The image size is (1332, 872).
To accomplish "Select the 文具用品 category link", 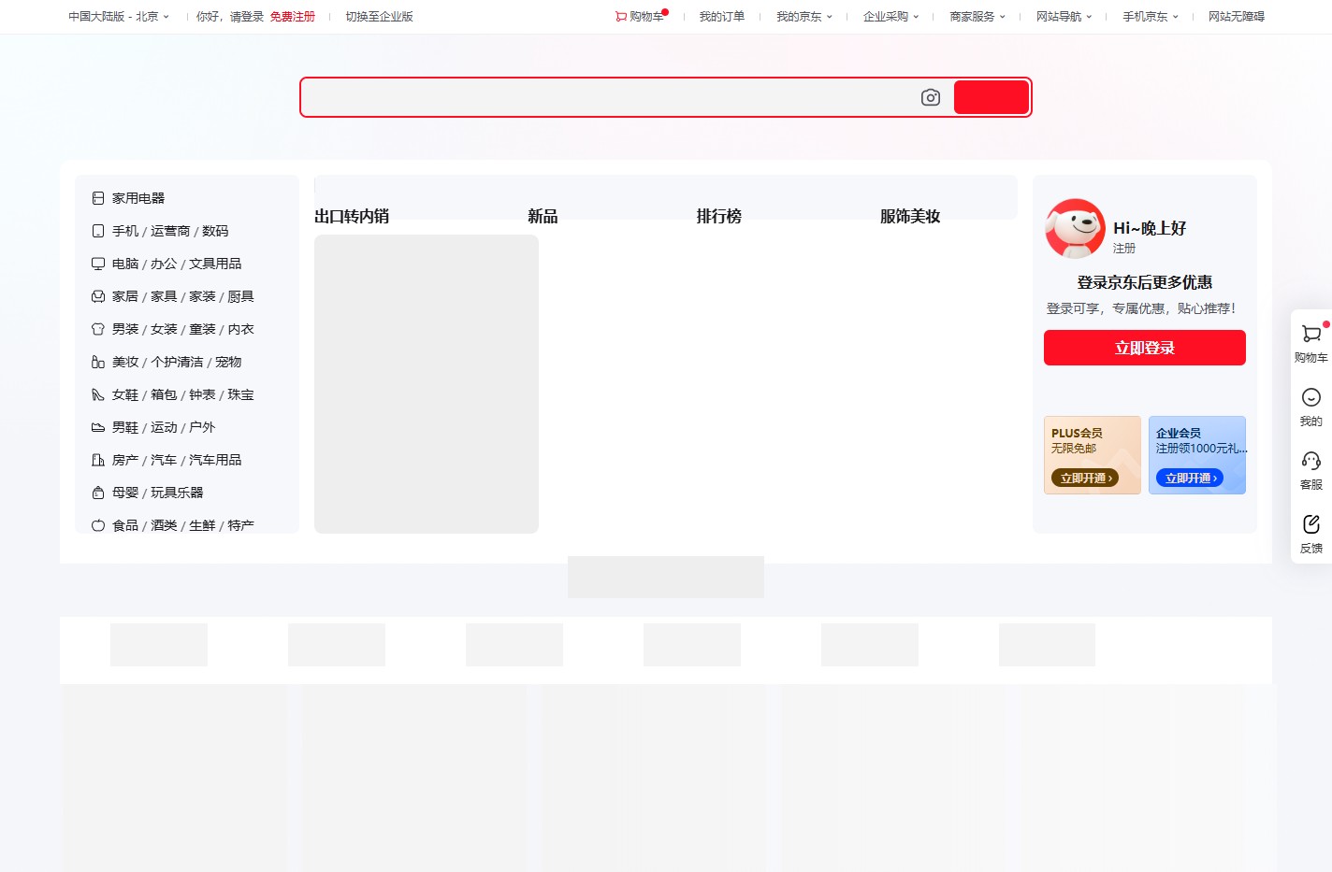I will point(215,264).
